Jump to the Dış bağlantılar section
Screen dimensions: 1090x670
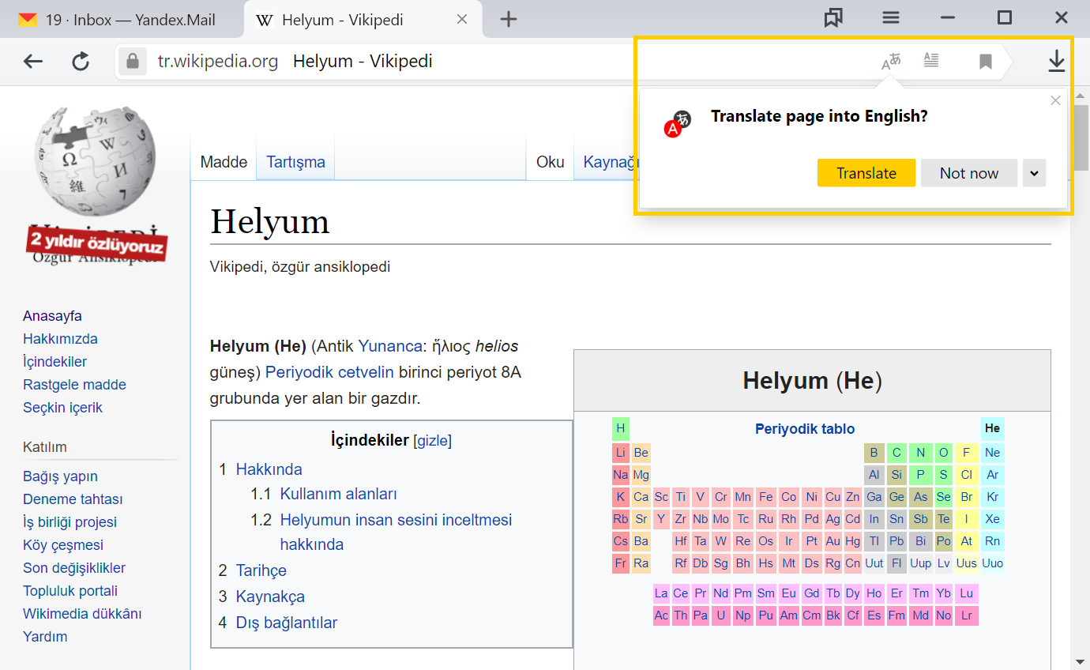click(287, 623)
